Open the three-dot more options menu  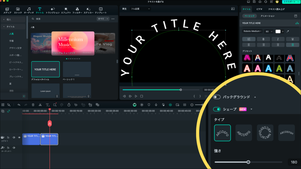pyautogui.click(x=113, y=19)
